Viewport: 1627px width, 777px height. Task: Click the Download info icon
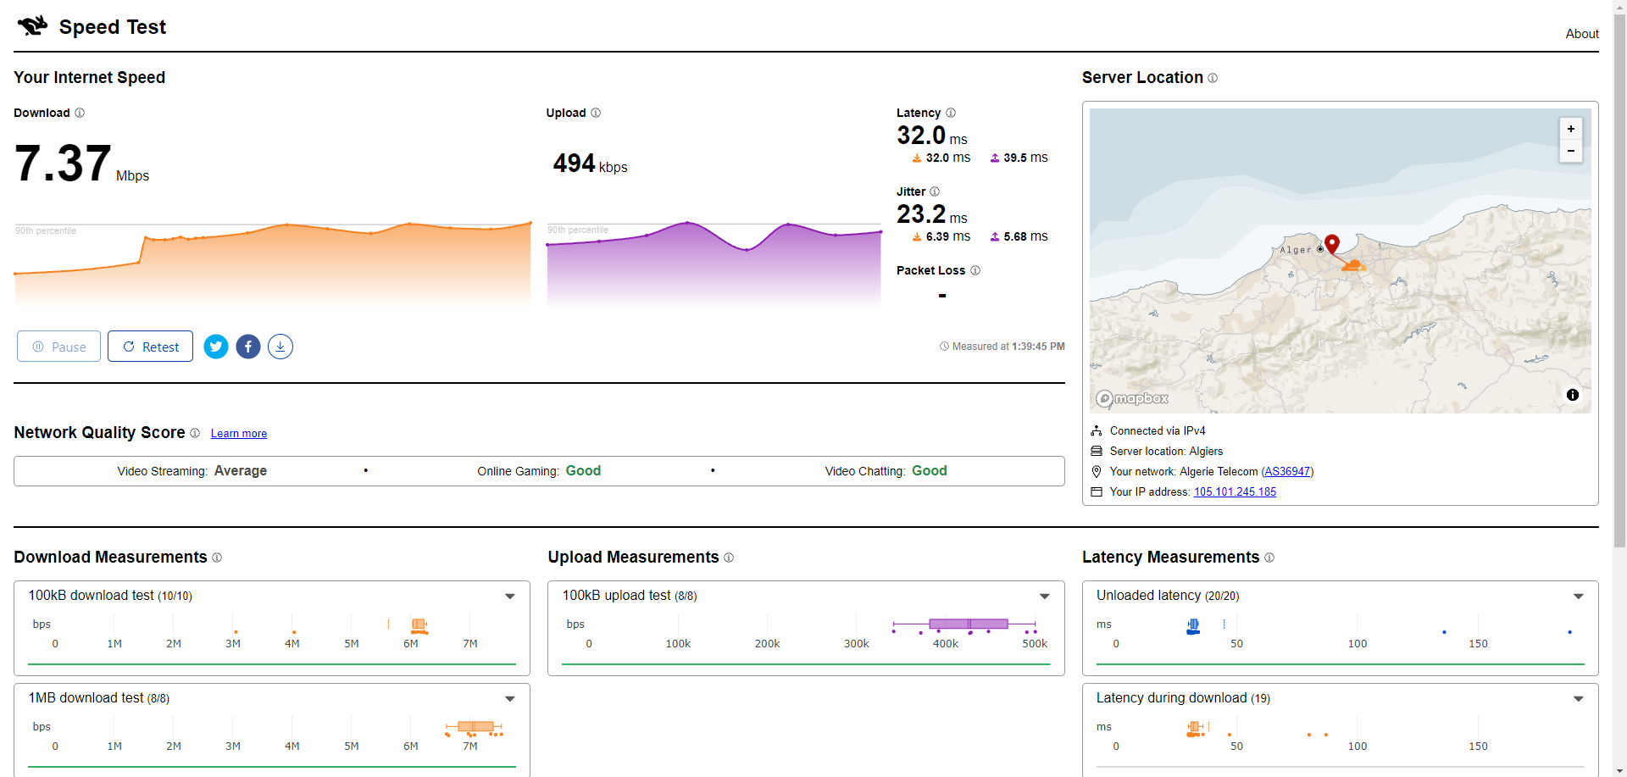(80, 113)
